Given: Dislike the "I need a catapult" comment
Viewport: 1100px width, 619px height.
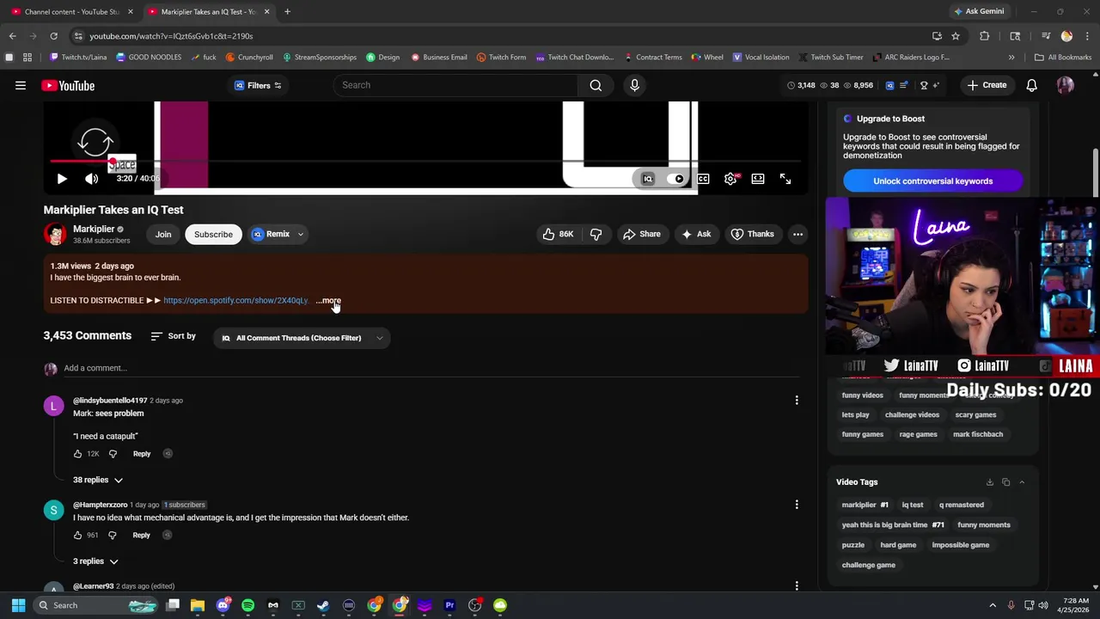Looking at the screenshot, I should 113,454.
